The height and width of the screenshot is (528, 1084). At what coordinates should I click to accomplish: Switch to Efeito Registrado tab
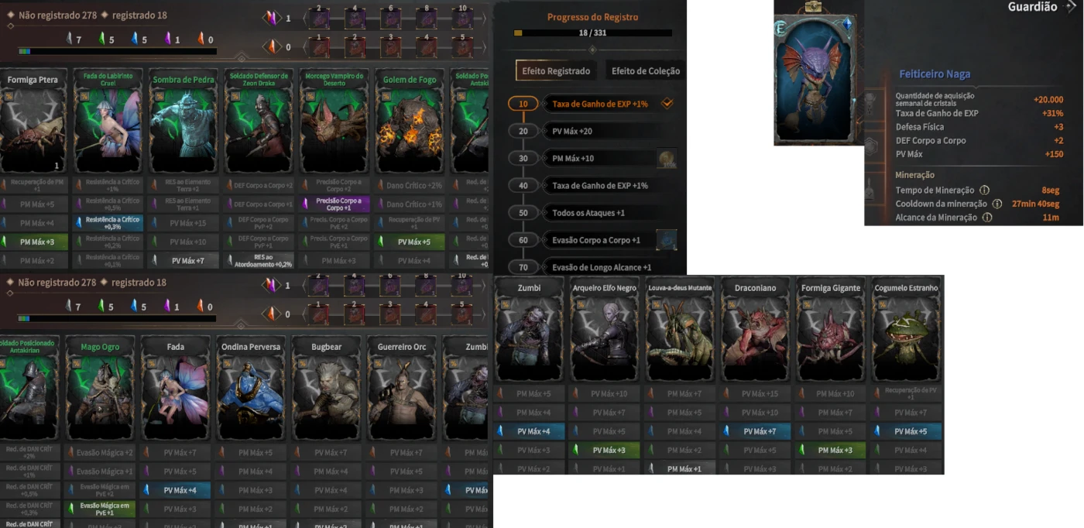click(554, 71)
